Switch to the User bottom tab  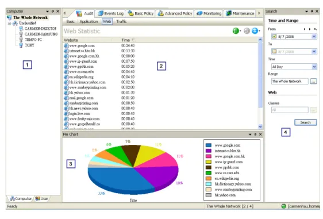[41, 199]
